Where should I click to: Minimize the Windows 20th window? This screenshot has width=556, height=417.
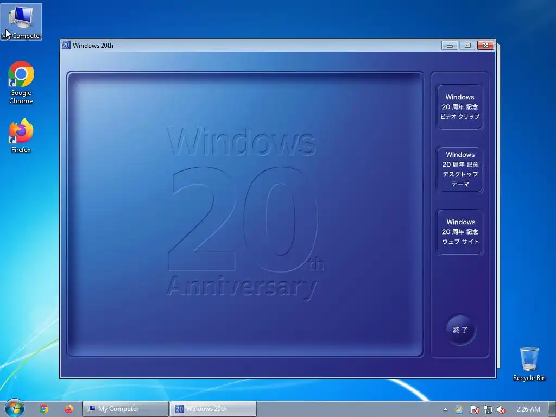(450, 46)
